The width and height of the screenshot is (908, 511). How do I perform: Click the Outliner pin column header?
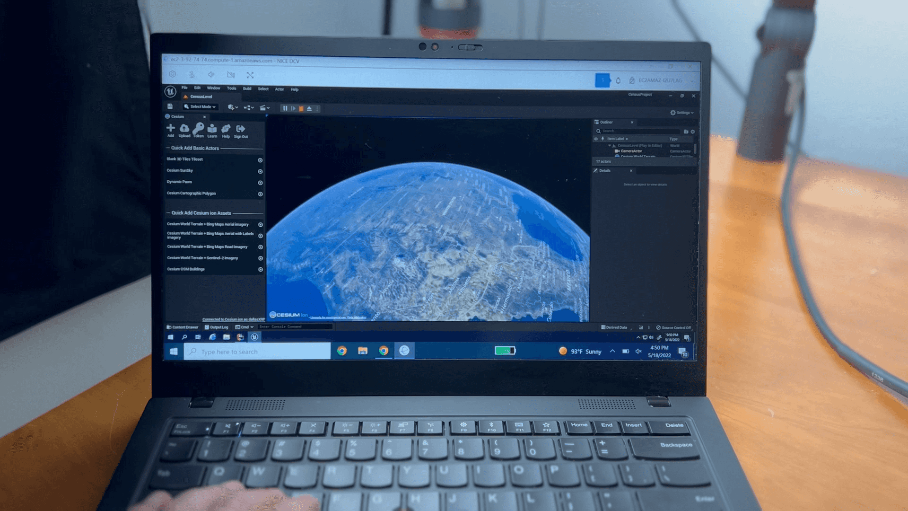point(602,139)
